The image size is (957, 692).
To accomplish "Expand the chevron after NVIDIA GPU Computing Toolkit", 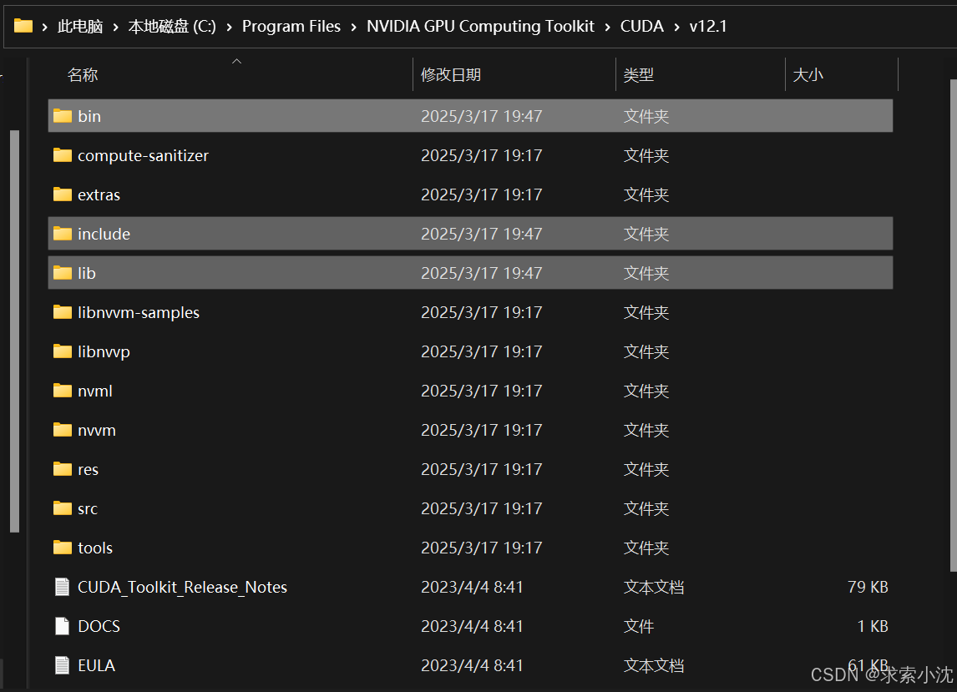I will [607, 27].
